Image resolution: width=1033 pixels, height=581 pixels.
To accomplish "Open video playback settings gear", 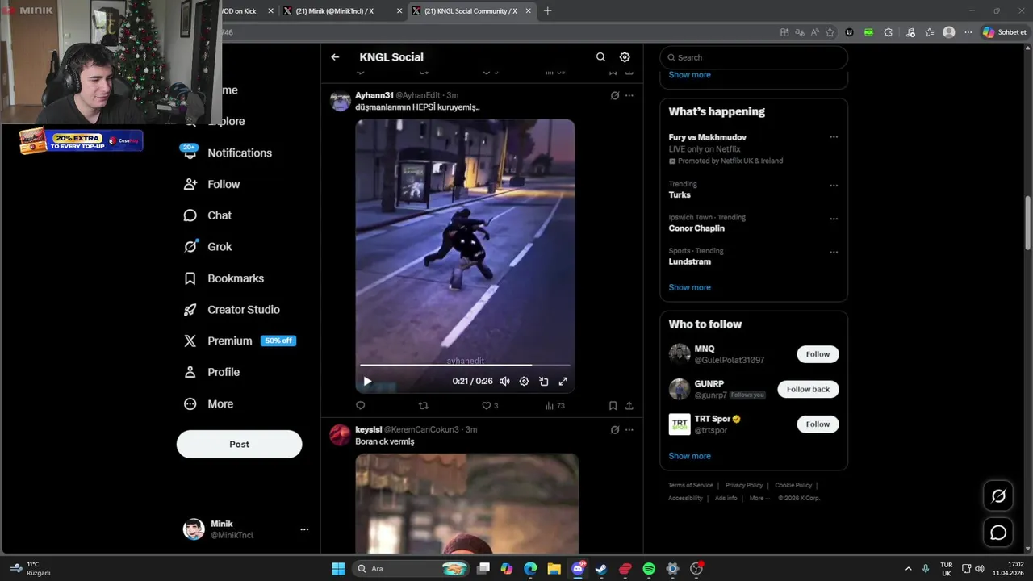I will [x=524, y=382].
